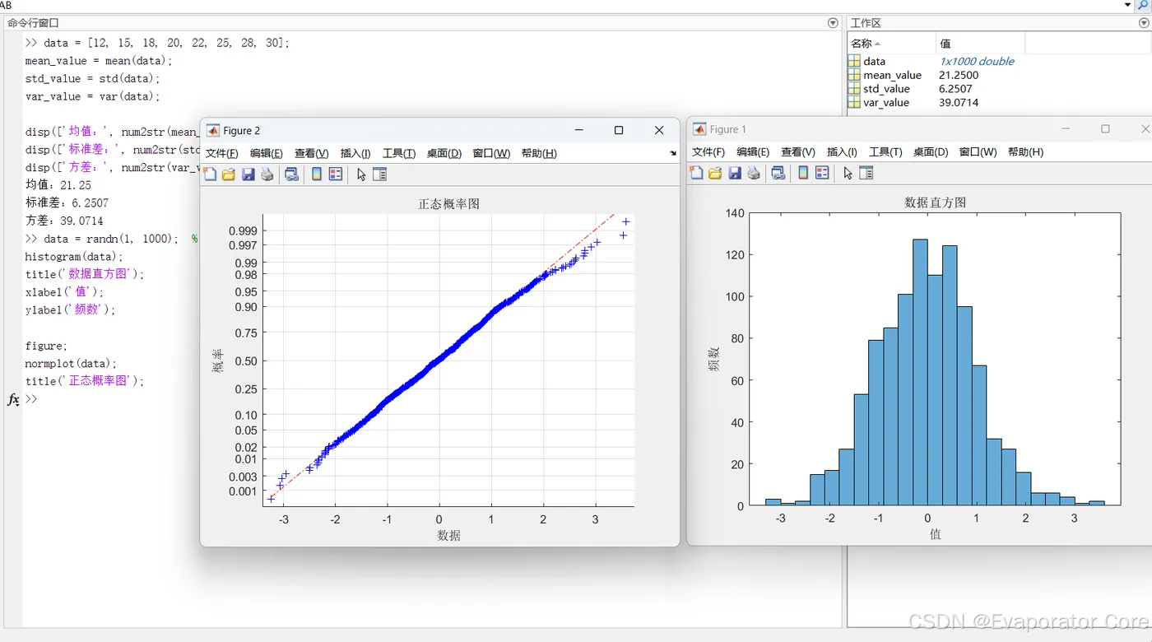Viewport: 1152px width, 642px height.
Task: Click the fx function browser icon
Action: [13, 399]
